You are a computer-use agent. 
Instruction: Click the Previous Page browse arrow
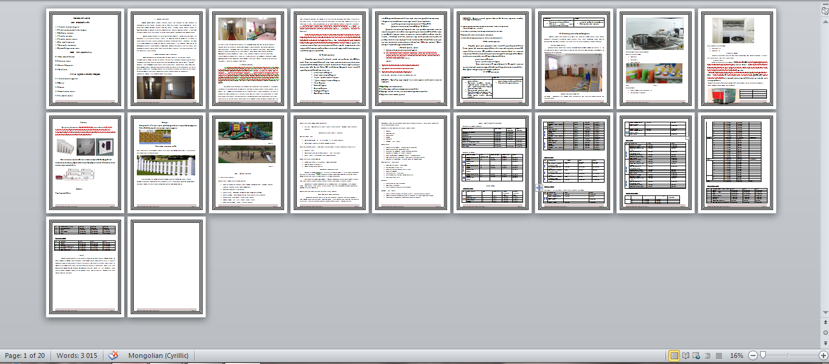(825, 323)
